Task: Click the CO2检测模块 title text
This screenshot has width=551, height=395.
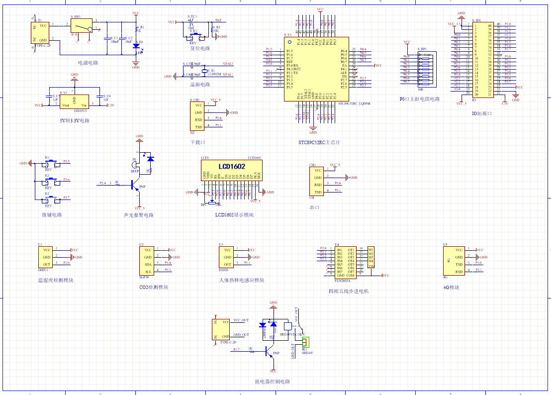Action: click(x=154, y=287)
